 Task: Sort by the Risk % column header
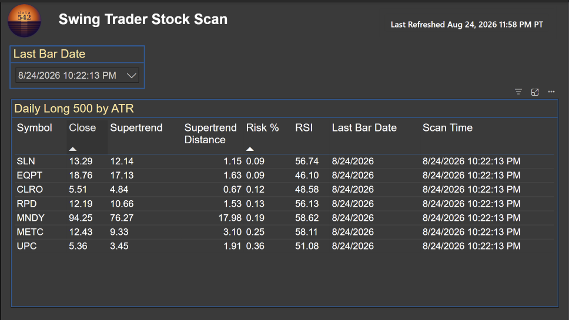[262, 127]
